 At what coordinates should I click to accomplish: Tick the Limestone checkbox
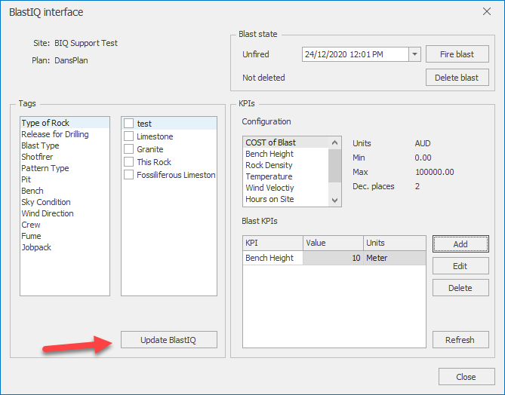point(129,136)
